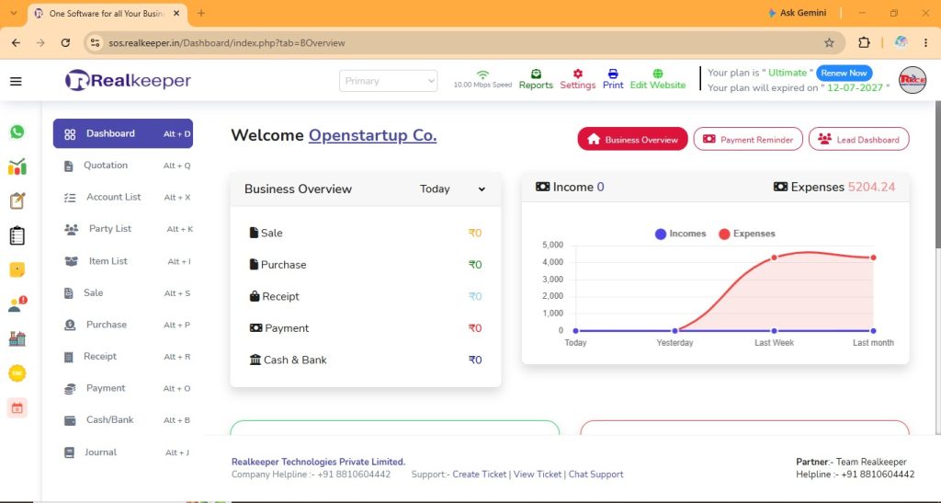Open Account List in sidebar
The image size is (941, 503).
click(x=123, y=197)
